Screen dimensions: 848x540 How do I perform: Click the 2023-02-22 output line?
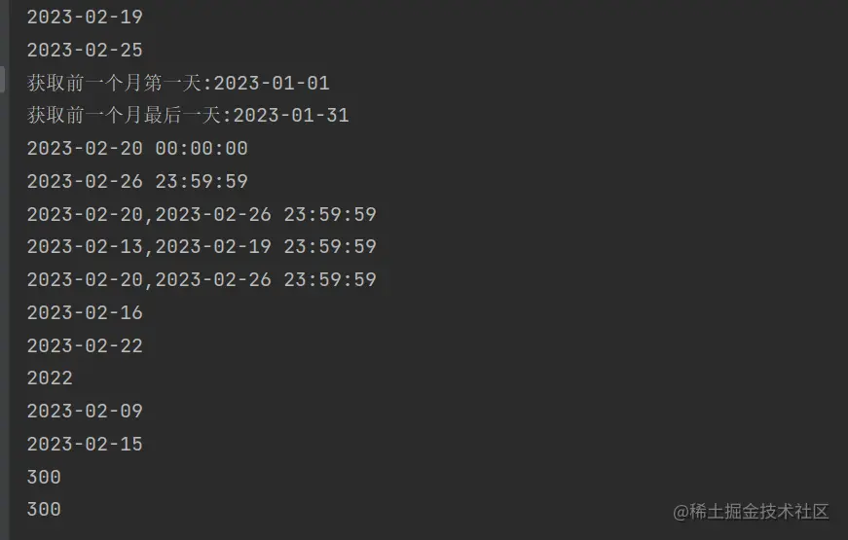85,345
